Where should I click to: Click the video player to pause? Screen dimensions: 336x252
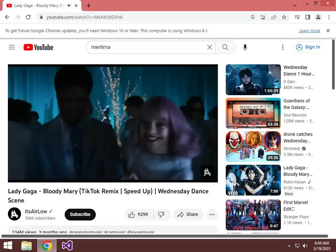tap(113, 123)
